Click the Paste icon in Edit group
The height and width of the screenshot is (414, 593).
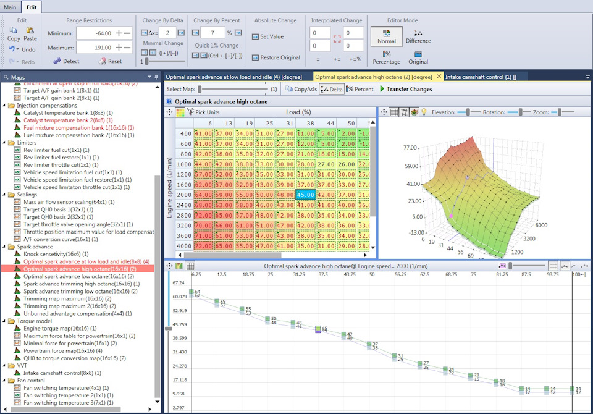coord(30,30)
